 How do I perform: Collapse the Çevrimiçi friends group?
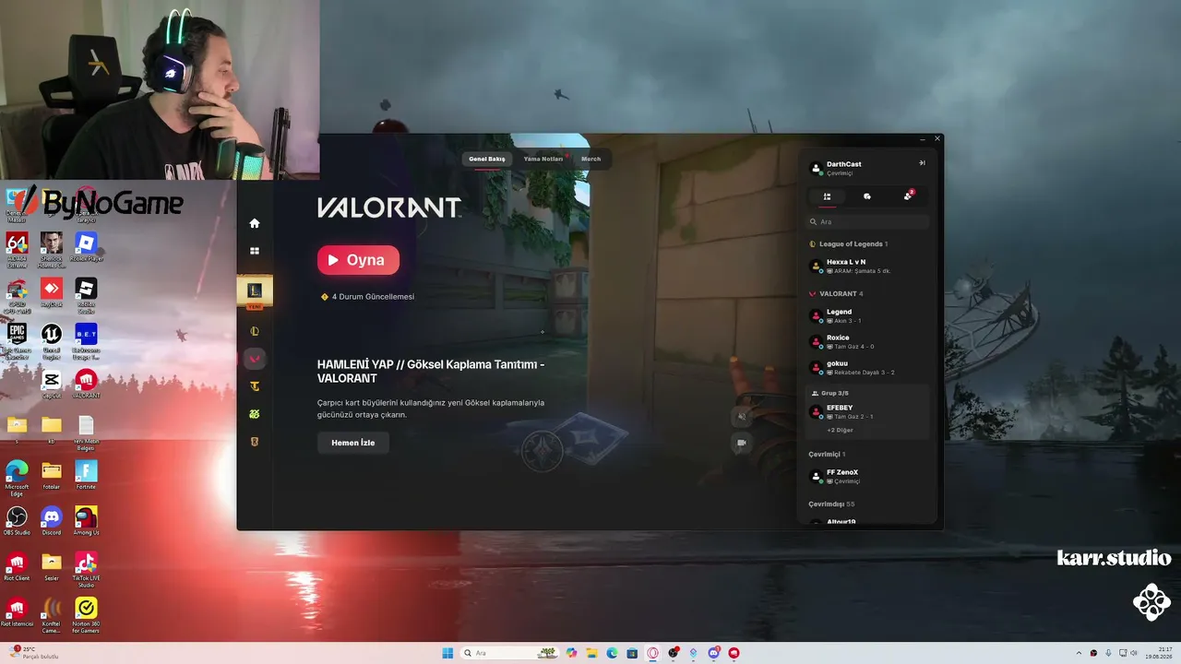[x=827, y=455]
